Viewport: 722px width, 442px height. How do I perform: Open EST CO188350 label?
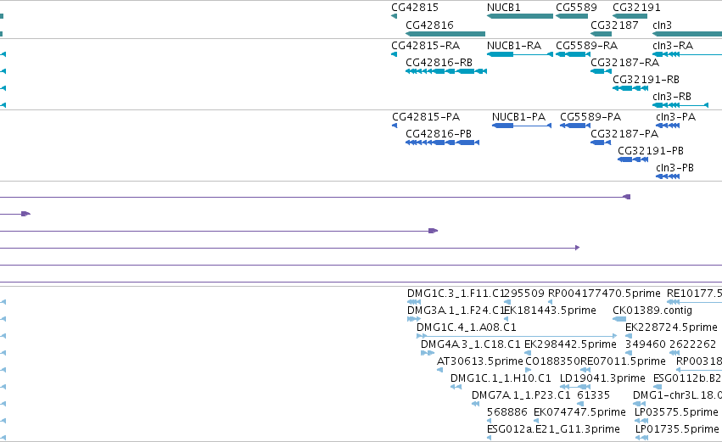click(552, 361)
